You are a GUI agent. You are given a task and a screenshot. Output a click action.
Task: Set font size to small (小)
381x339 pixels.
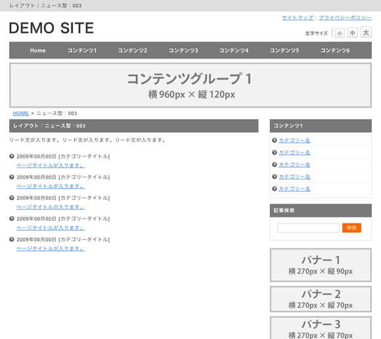tap(340, 33)
